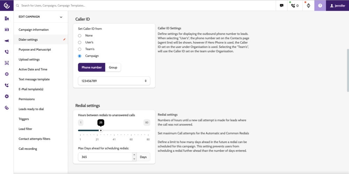Screen dimensions: 349x174
Task: Click the megaphone campaigns icon in sidebar
Action: pos(7,41)
